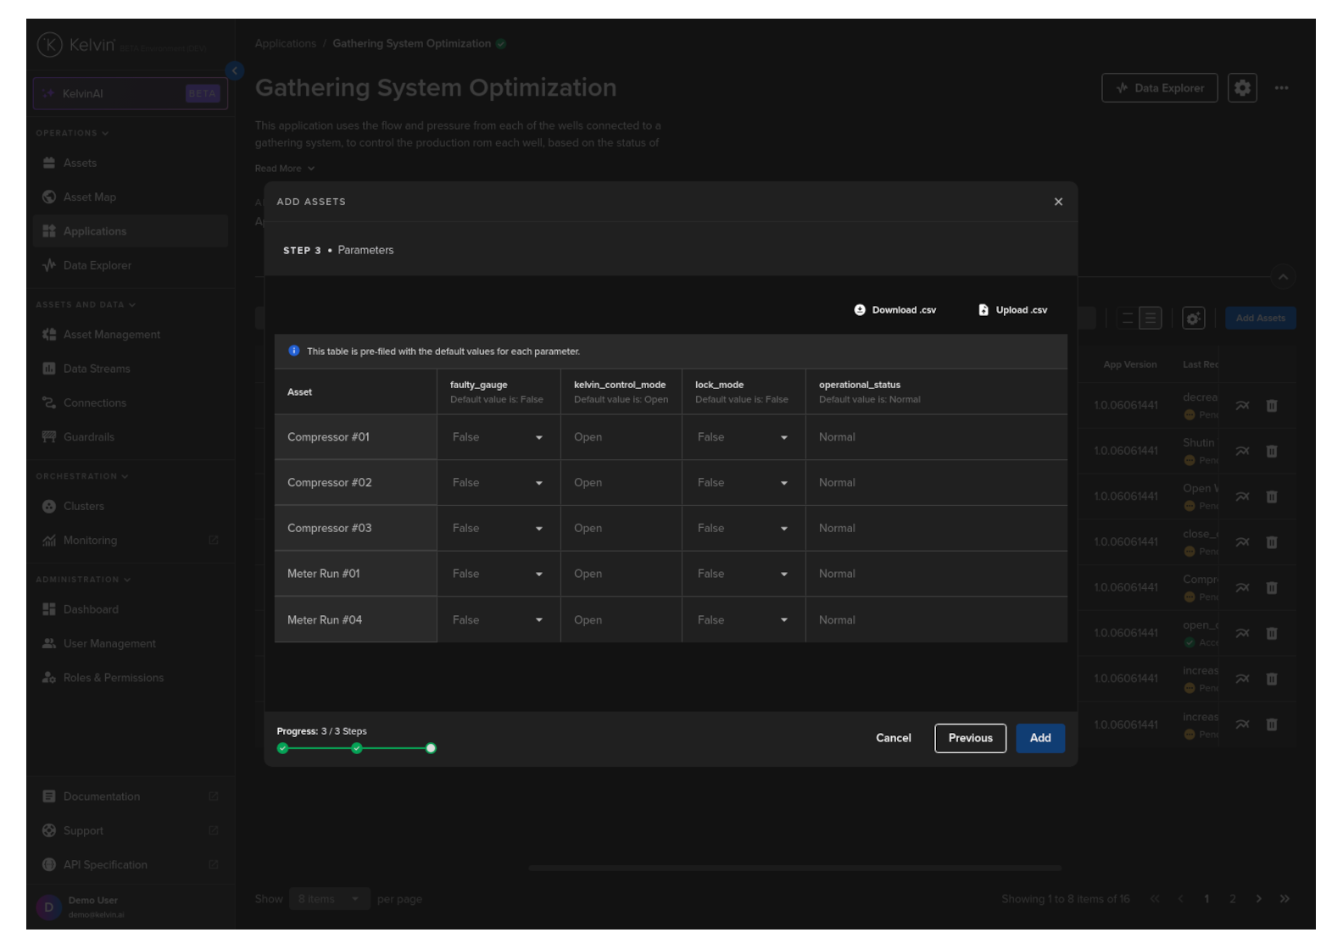
Task: Click the Previous button
Action: tap(970, 738)
